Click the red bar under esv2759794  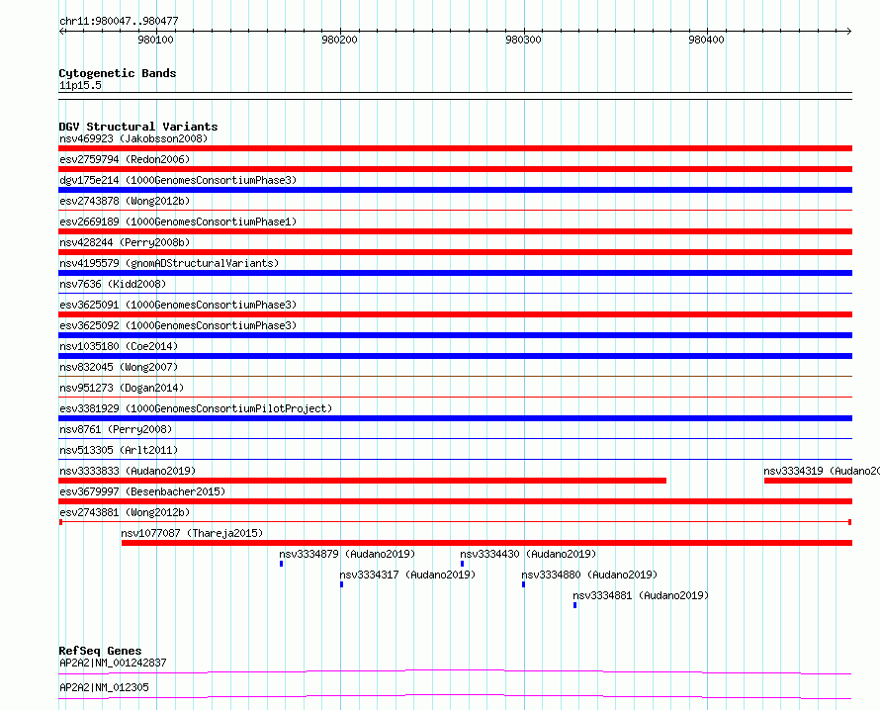455,169
